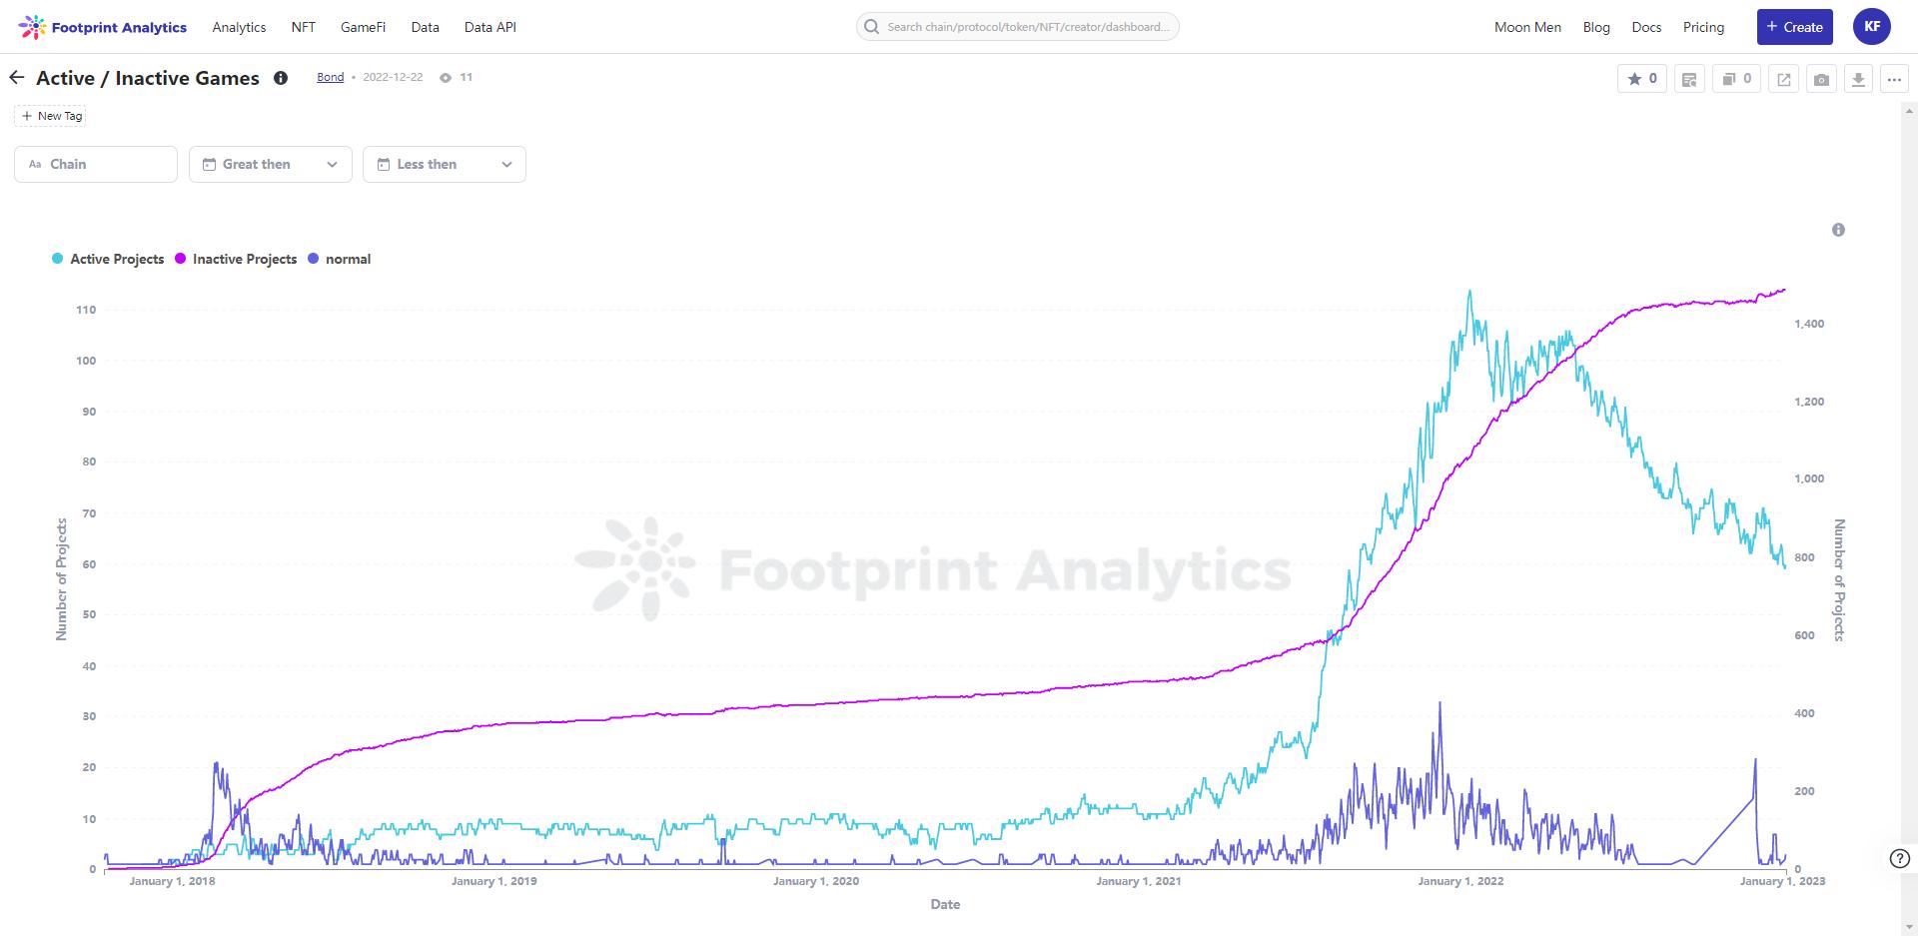This screenshot has width=1918, height=936.
Task: Open the KF user avatar menu
Action: [1871, 27]
